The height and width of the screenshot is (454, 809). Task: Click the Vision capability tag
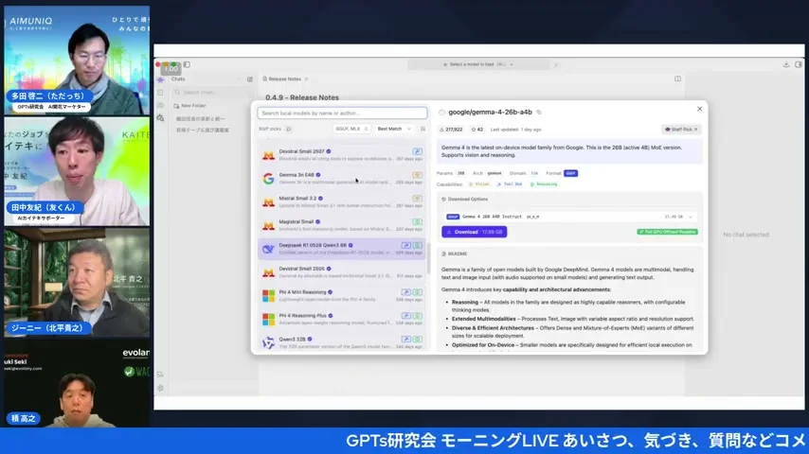pyautogui.click(x=479, y=184)
